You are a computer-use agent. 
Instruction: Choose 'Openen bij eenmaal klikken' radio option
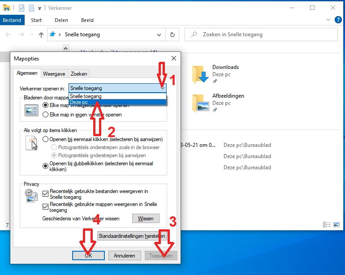(46, 139)
